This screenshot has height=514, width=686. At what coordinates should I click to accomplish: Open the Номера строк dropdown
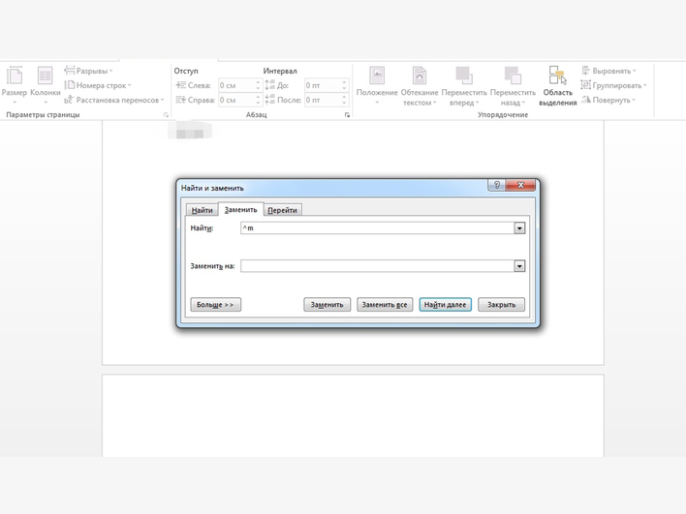98,85
